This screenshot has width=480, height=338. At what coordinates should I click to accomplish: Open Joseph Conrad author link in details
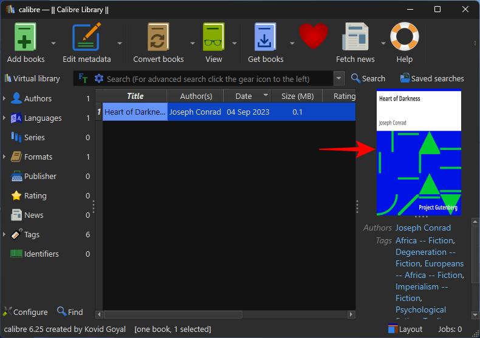pyautogui.click(x=423, y=228)
